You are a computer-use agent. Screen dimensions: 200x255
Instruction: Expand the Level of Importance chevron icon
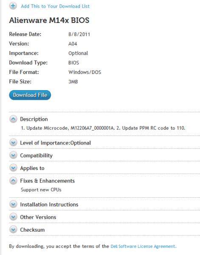(x=13, y=143)
